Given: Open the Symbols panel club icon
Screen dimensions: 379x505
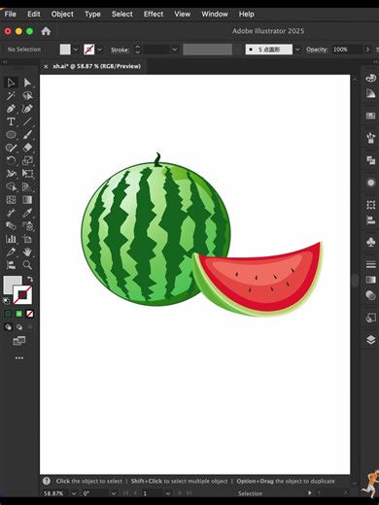Looking at the screenshot, I should (371, 242).
